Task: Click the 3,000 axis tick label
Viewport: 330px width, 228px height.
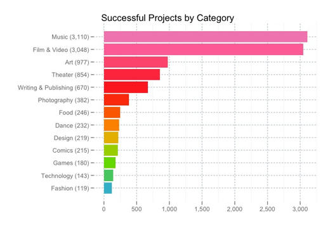Action: pos(300,209)
